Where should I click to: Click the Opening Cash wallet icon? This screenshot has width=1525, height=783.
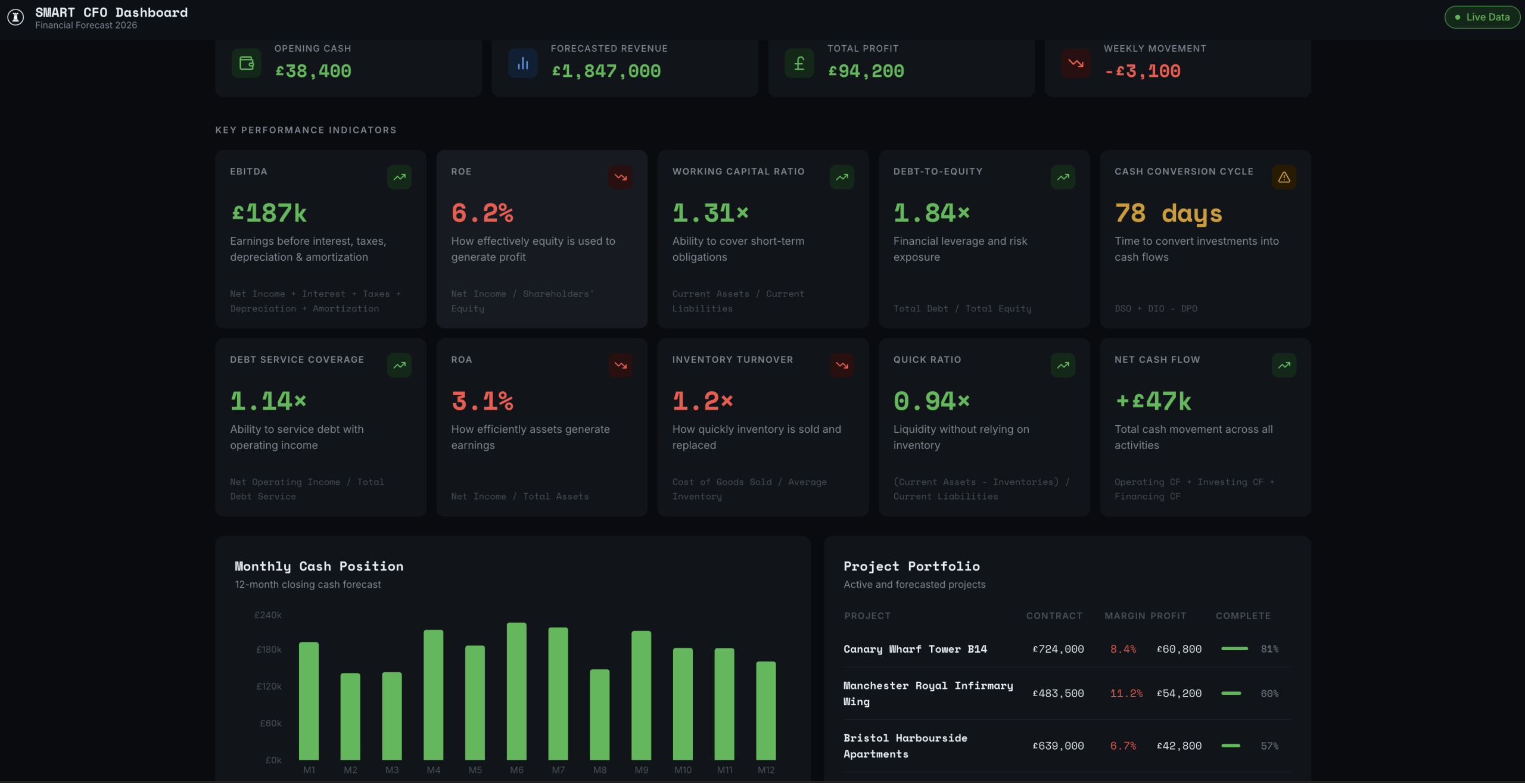[x=246, y=63]
